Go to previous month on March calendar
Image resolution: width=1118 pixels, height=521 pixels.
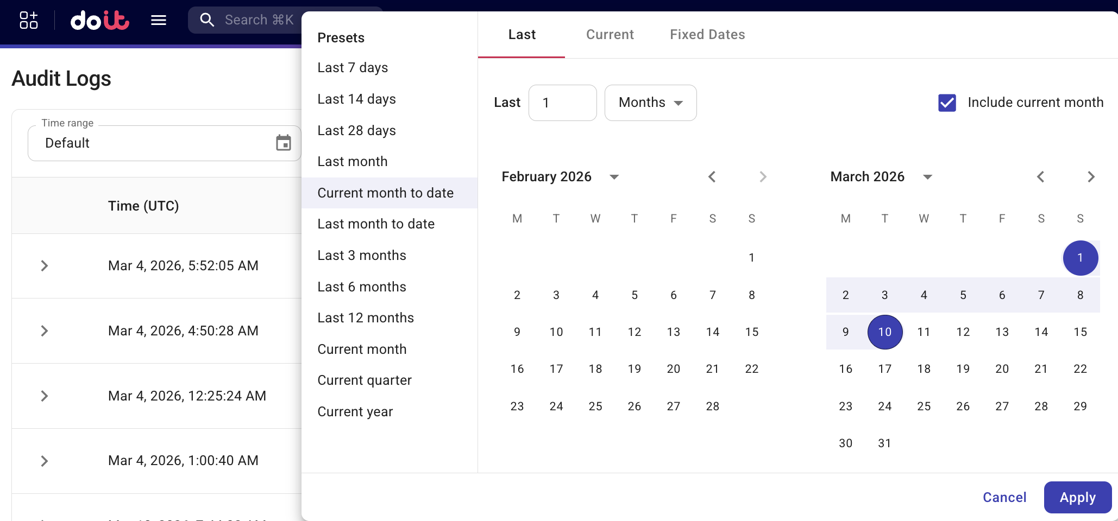tap(1041, 176)
